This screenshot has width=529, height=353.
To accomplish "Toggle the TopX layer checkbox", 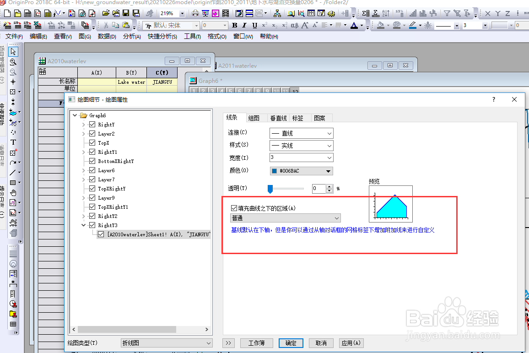I will pyautogui.click(x=92, y=143).
